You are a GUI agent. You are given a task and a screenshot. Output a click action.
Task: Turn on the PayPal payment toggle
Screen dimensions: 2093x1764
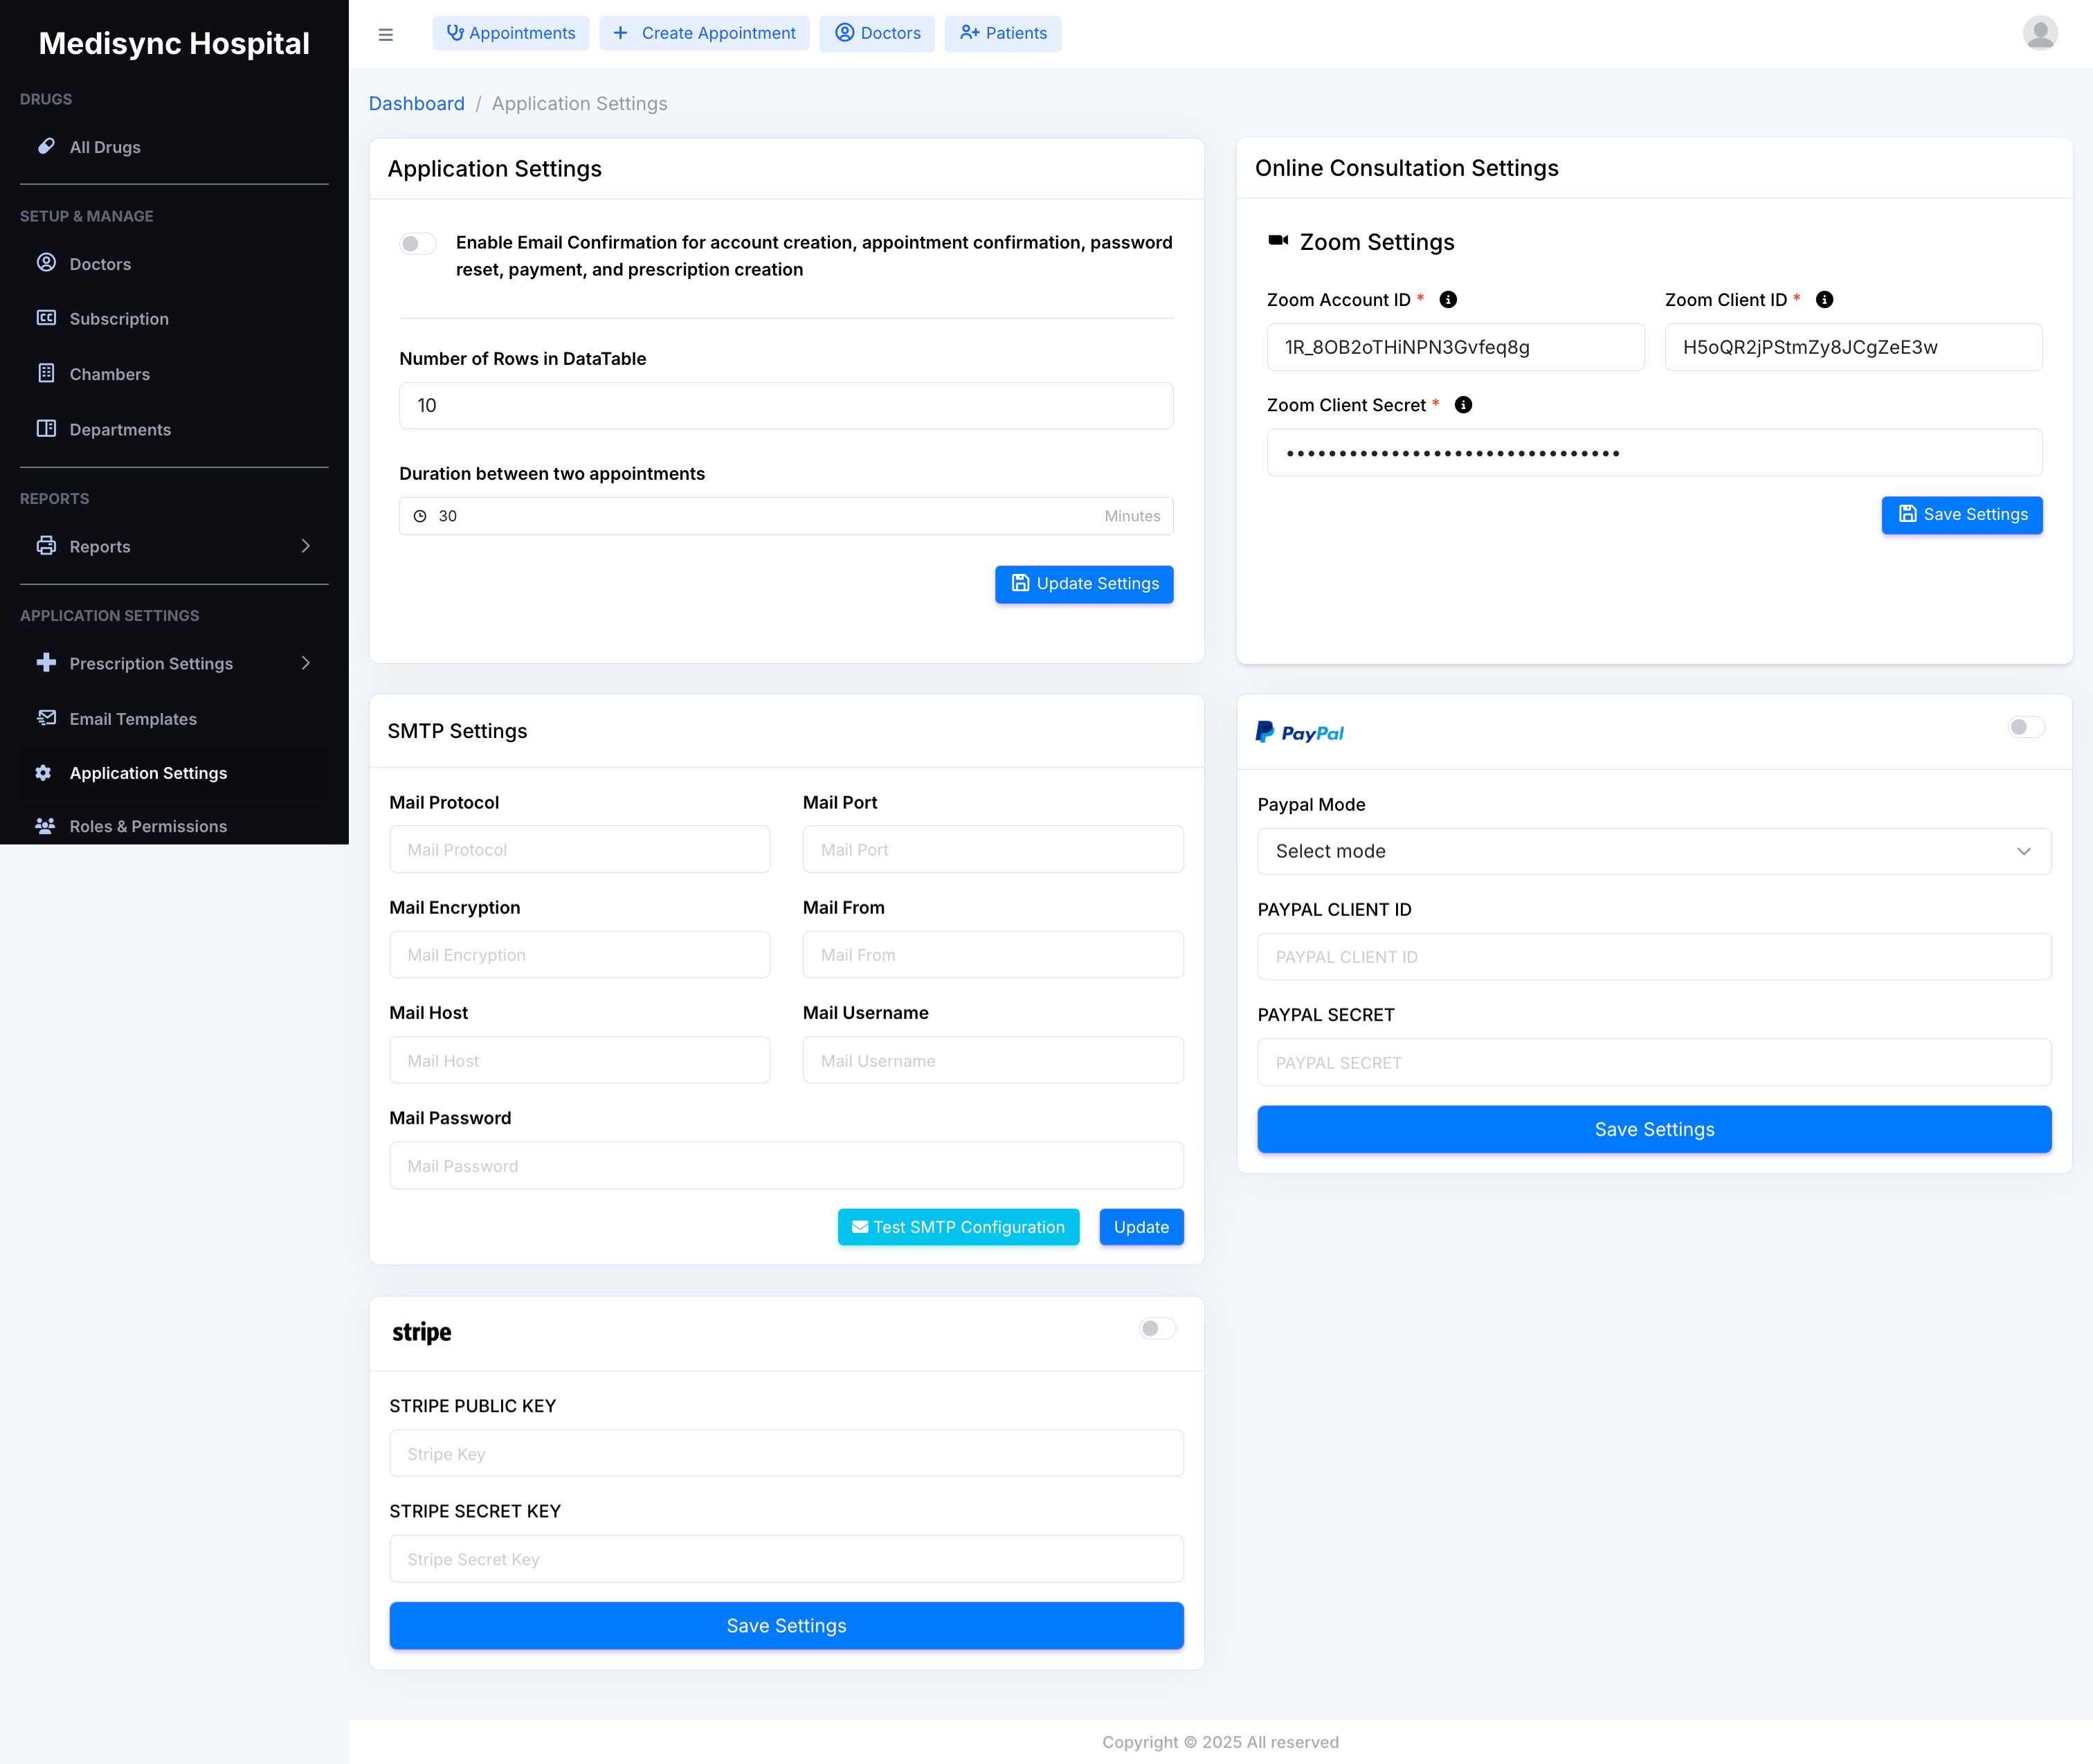pos(2025,727)
